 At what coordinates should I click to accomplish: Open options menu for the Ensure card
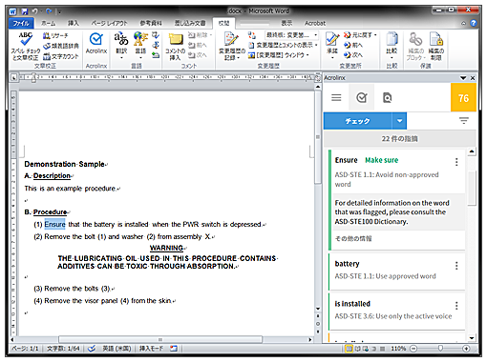coord(456,162)
